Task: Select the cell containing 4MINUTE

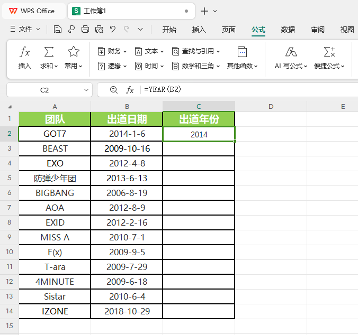Action: [x=55, y=282]
